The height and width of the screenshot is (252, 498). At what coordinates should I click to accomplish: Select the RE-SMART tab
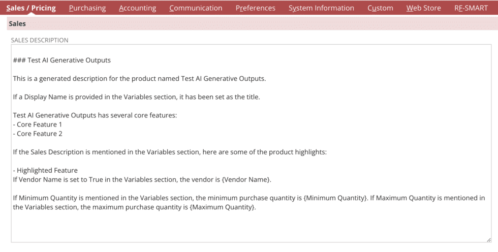click(471, 8)
